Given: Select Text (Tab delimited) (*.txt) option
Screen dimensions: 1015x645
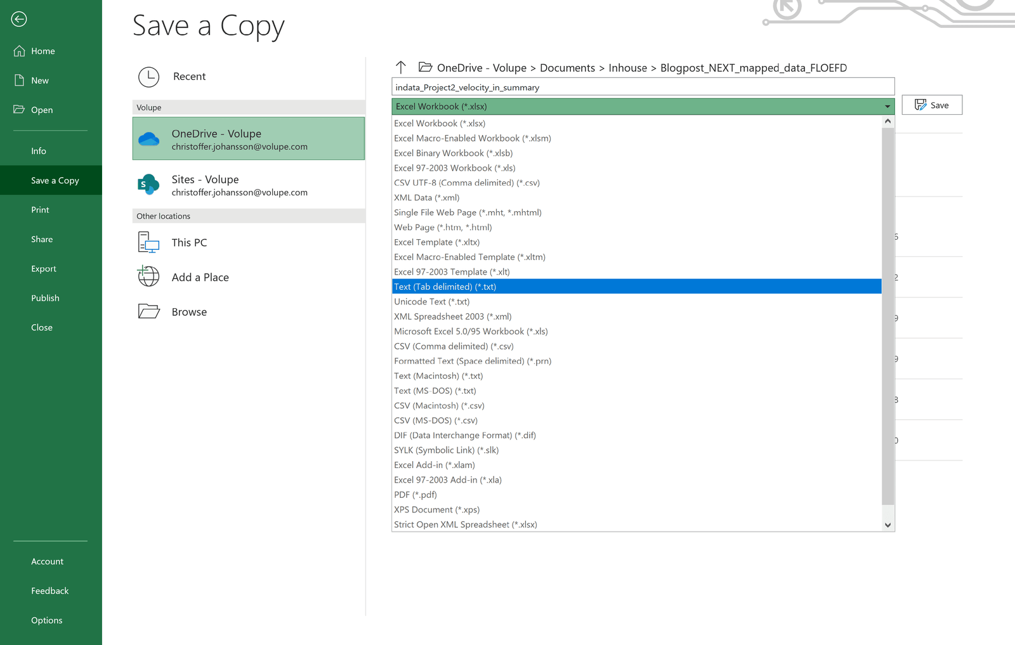Looking at the screenshot, I should (x=637, y=287).
